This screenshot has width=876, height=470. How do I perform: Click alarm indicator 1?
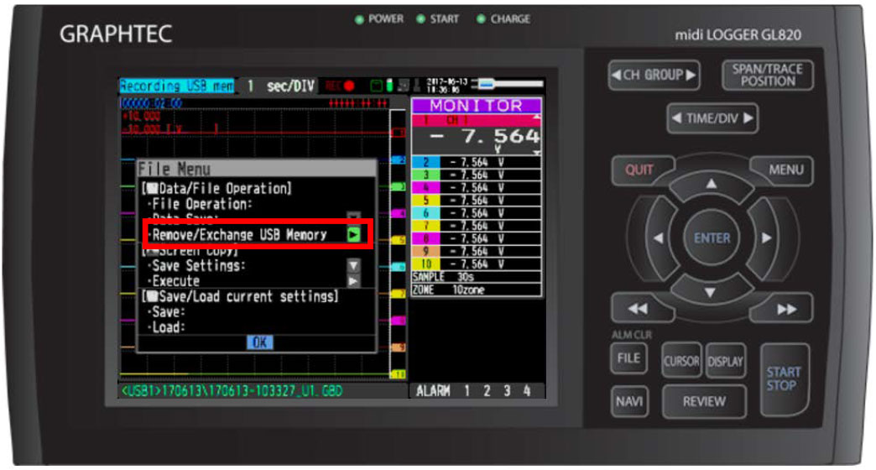pos(467,391)
